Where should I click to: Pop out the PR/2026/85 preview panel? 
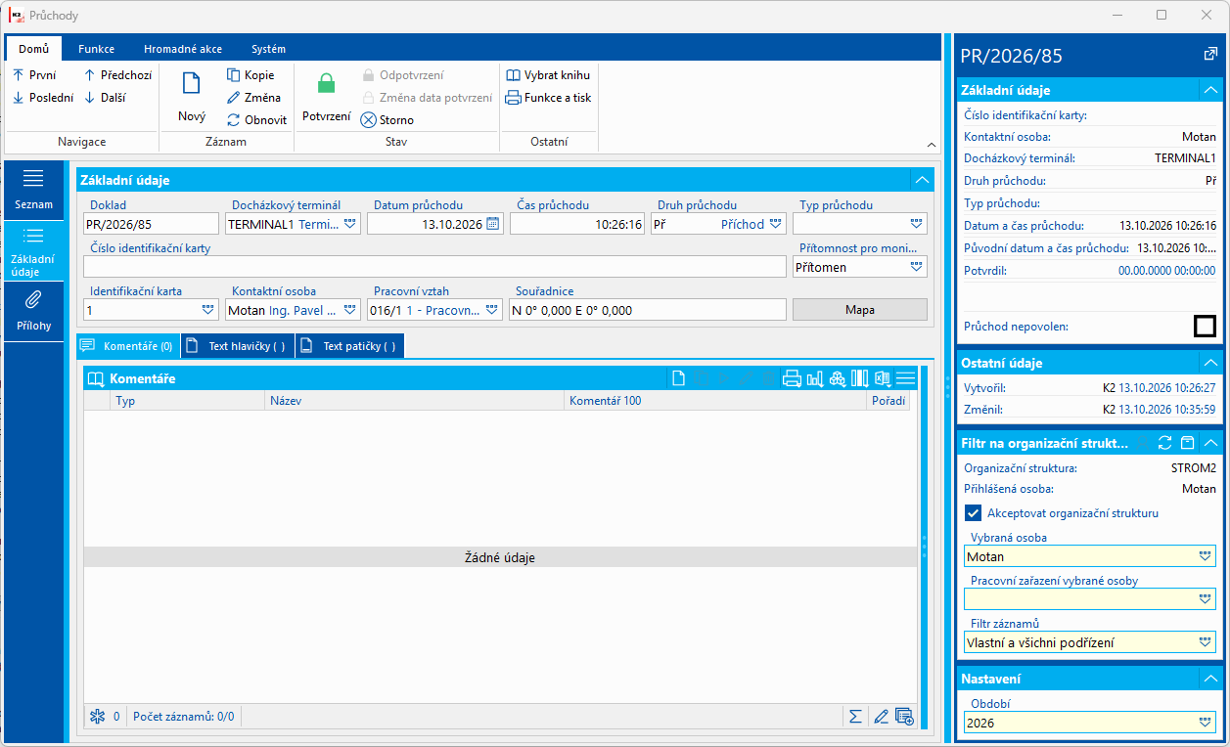tap(1210, 55)
